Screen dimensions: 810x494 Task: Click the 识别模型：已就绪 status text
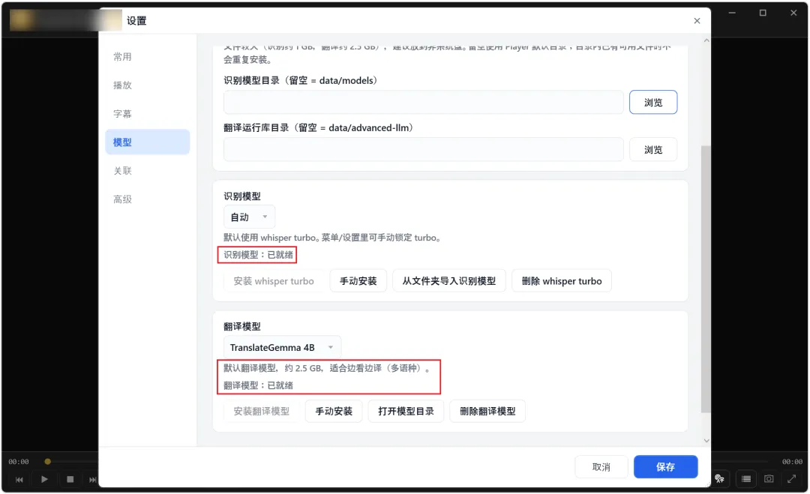(x=258, y=254)
